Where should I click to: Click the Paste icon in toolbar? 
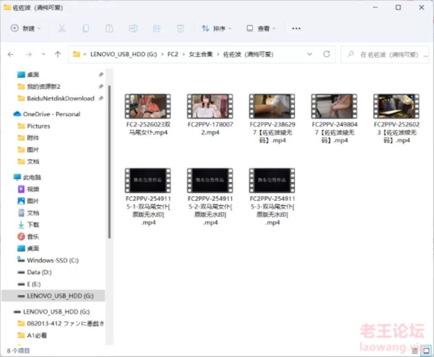click(x=109, y=28)
